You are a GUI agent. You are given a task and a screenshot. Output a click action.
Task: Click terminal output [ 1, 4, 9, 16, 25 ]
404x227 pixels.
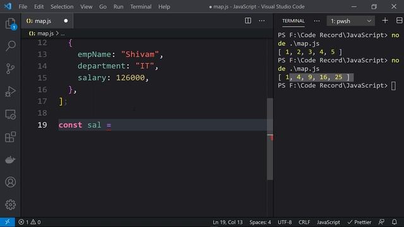pos(314,77)
